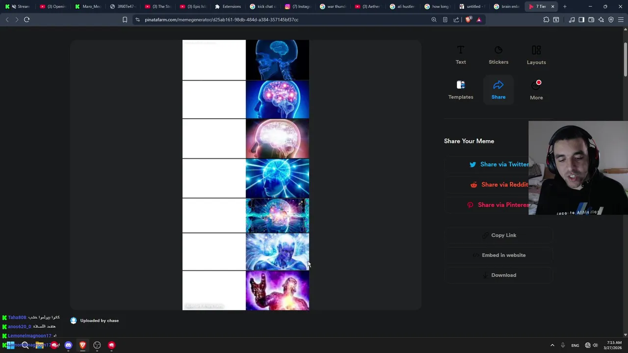This screenshot has width=628, height=353.
Task: Toggle the browser sidebar panel
Action: click(581, 20)
